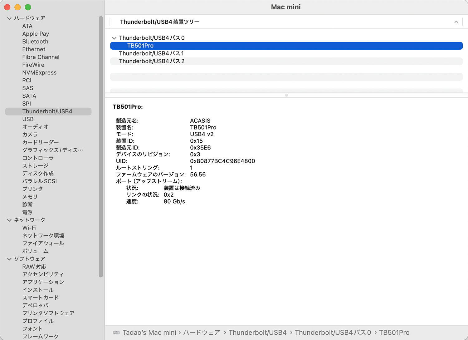The image size is (468, 340).
Task: Open ストレージ in the sidebar
Action: (x=35, y=166)
